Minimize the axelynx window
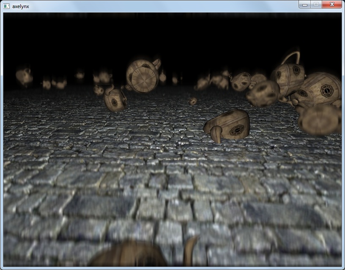Viewport: 345px width, 270px height. pyautogui.click(x=304, y=5)
